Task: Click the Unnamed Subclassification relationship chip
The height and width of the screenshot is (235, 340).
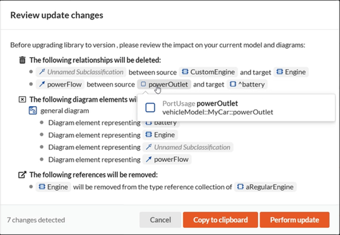Action: pos(81,72)
